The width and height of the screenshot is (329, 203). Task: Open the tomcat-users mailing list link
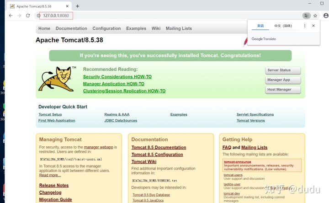pos(233,175)
